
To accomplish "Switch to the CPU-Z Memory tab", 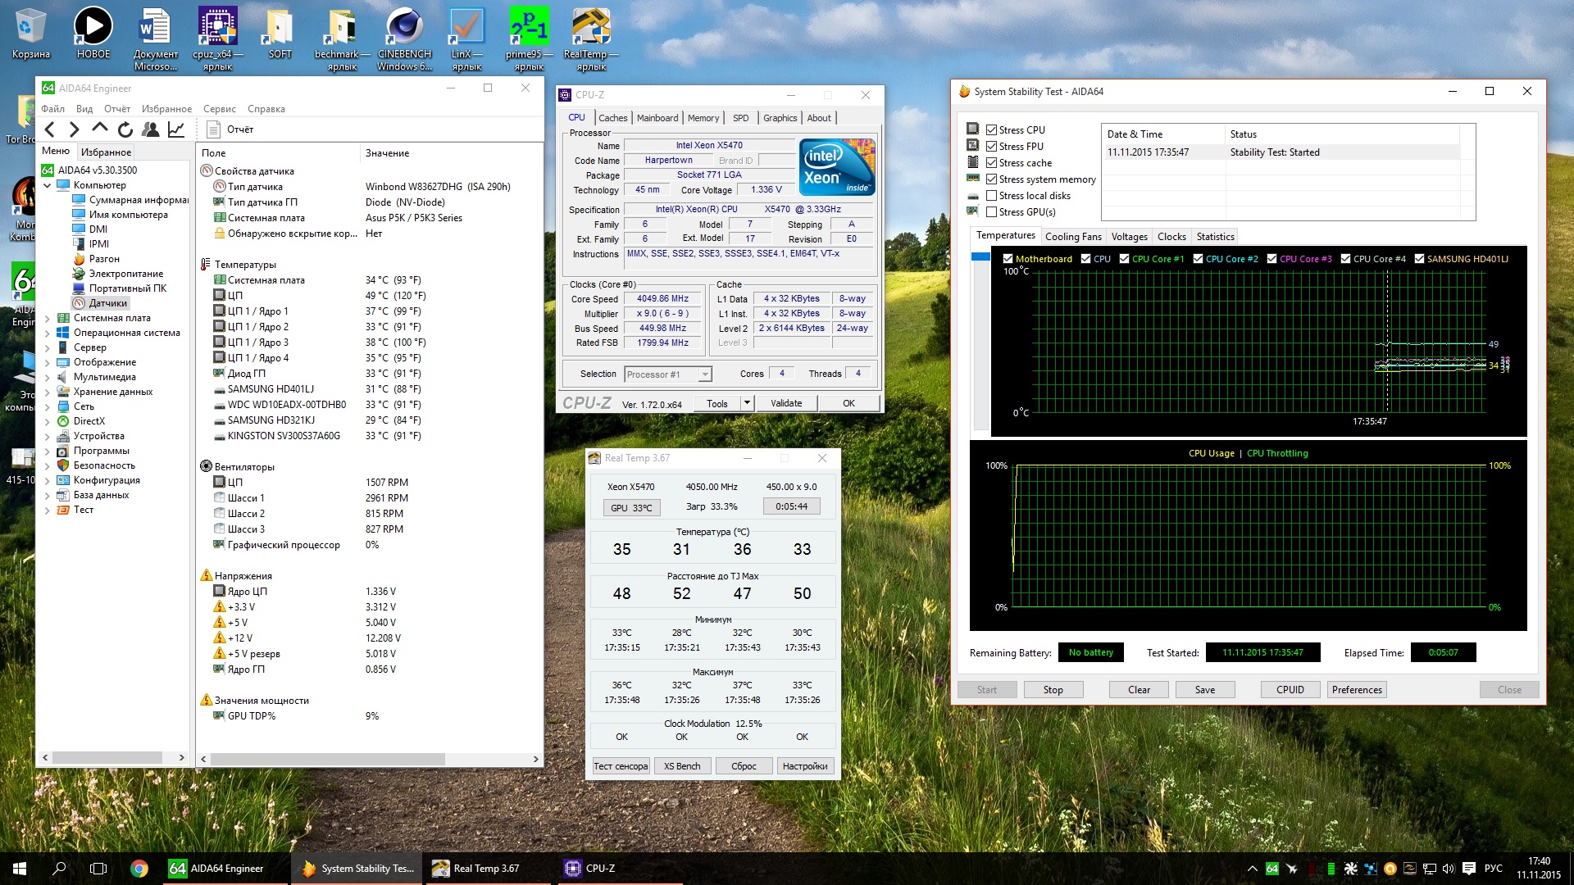I will (x=703, y=118).
